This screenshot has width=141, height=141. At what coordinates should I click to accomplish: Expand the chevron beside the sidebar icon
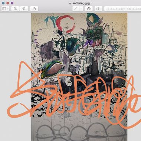(x=8, y=9)
